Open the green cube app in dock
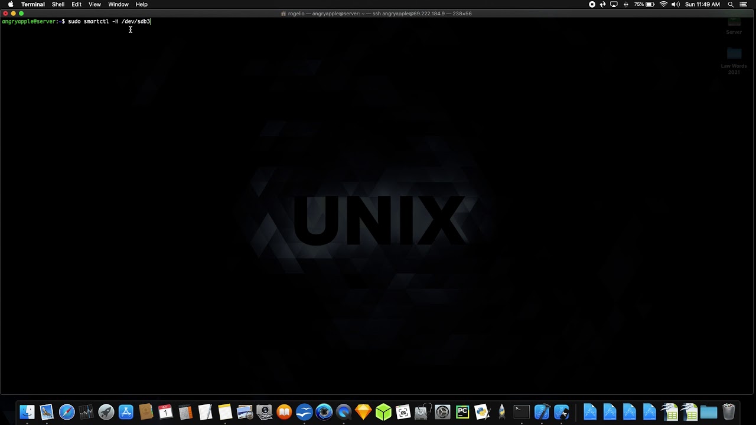 coord(383,411)
